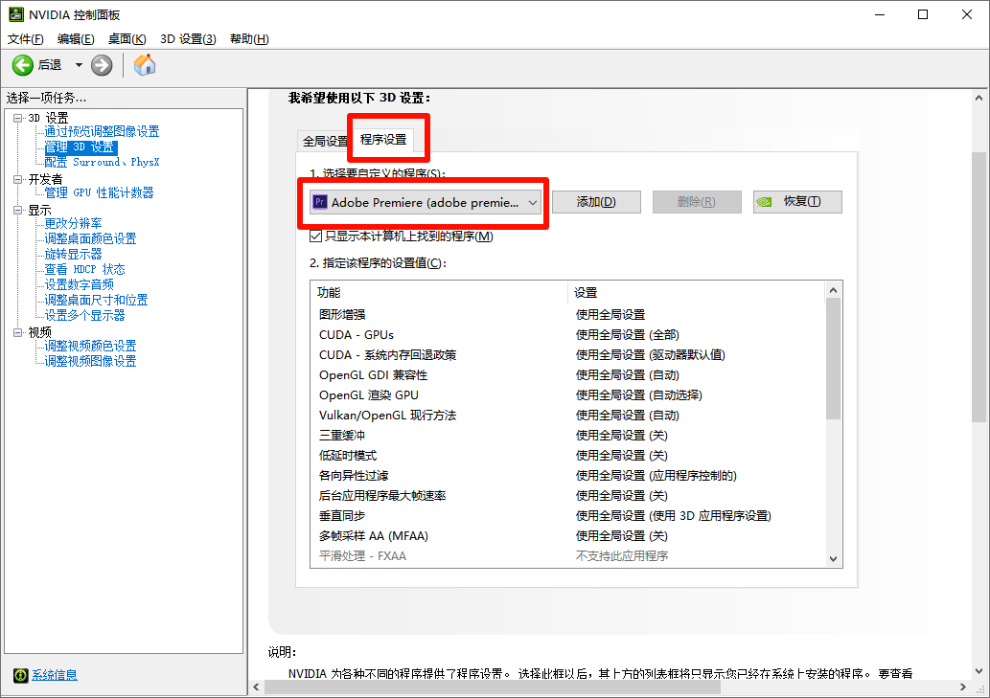
Task: Select 调整桌面颜色设置 in task tree
Action: point(90,239)
